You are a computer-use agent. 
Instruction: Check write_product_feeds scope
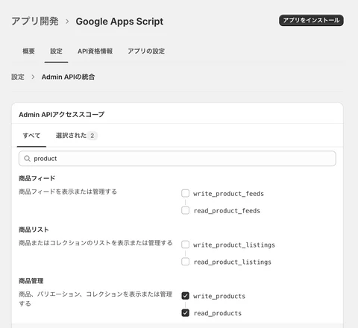[185, 193]
